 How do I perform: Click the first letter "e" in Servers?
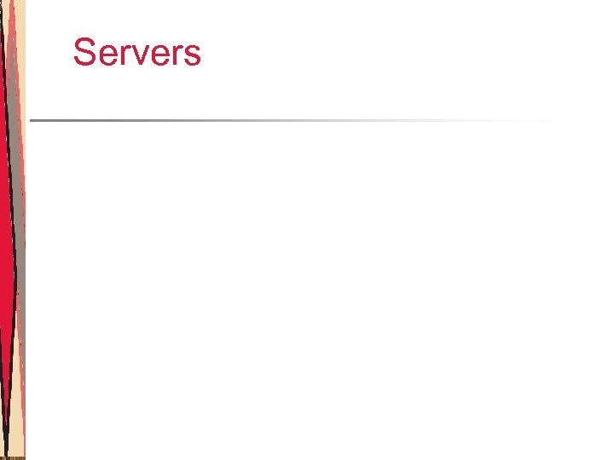[108, 55]
